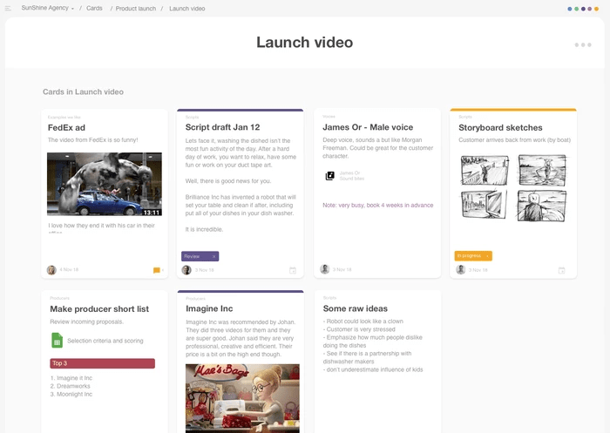The width and height of the screenshot is (610, 433).
Task: Expand the In progress status dropdown
Action: 473,256
